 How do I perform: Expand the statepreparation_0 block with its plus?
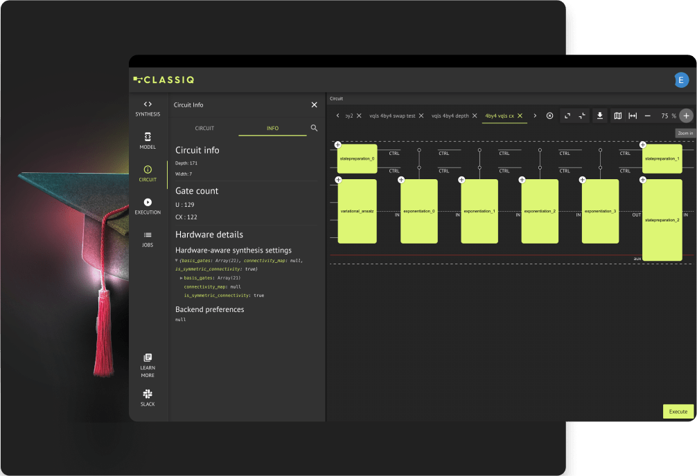(338, 145)
